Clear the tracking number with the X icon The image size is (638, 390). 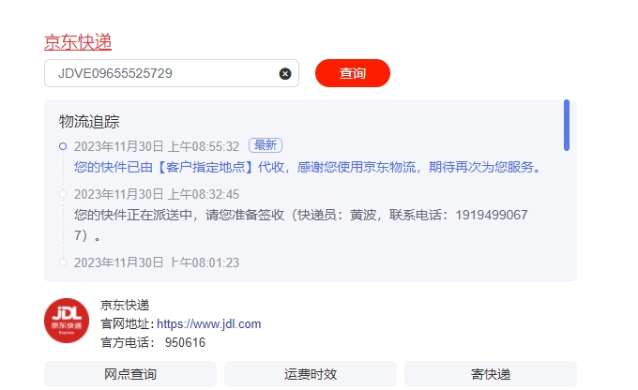click(x=285, y=74)
